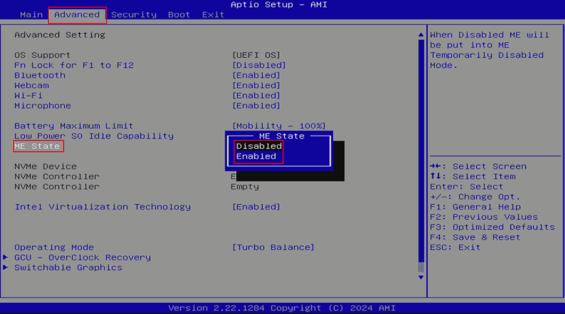Switch to the Security tab
Image resolution: width=565 pixels, height=314 pixels.
coord(133,14)
